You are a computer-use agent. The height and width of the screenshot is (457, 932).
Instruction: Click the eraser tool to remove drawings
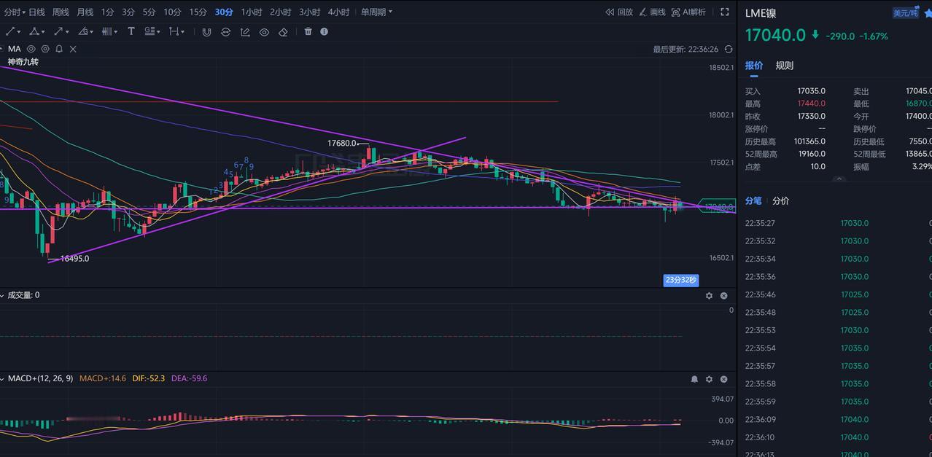tap(283, 31)
